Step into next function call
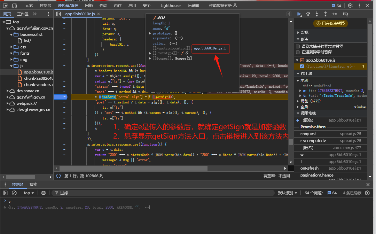The image size is (376, 234). point(317,14)
